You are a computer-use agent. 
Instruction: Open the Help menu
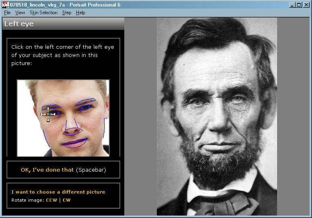(80, 13)
